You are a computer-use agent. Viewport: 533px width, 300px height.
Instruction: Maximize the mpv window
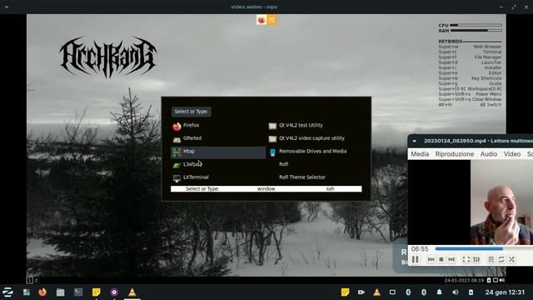click(x=514, y=7)
